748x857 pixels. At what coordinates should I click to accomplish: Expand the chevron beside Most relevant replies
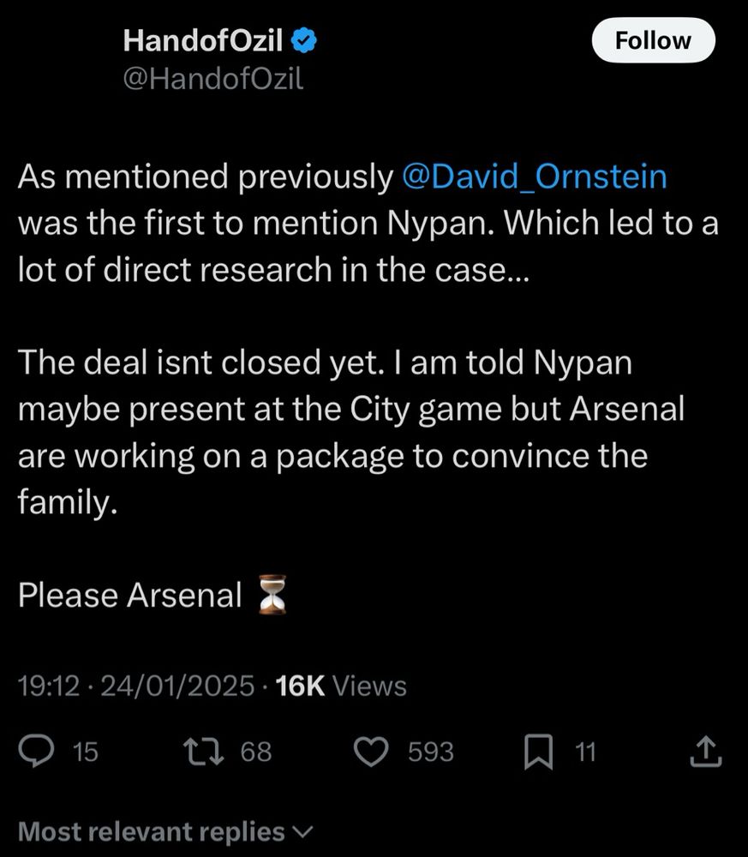point(302,831)
